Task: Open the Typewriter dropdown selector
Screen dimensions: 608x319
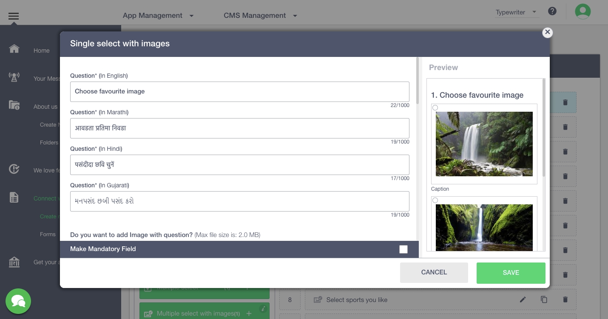Action: pos(516,12)
